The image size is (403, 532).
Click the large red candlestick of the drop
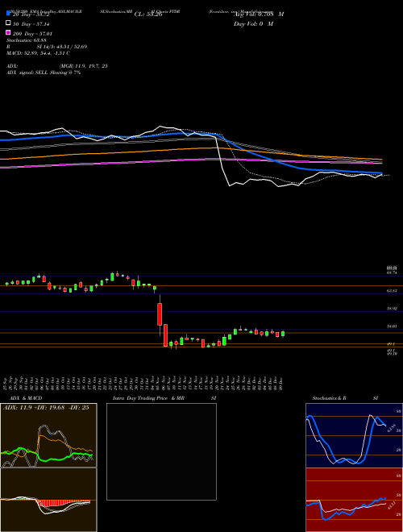(160, 314)
